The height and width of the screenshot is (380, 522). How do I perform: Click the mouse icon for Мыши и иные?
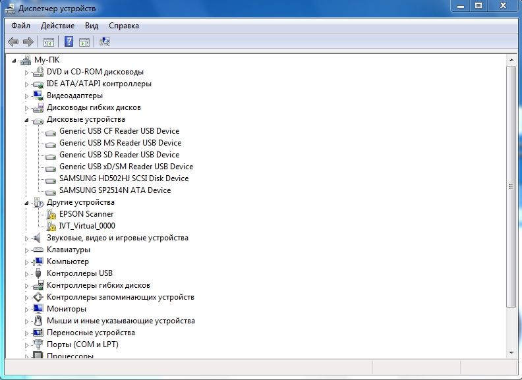(38, 321)
